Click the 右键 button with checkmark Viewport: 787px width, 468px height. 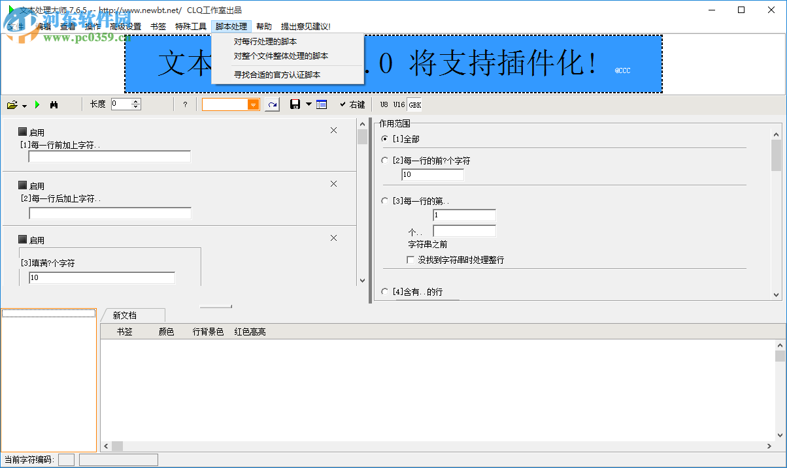coord(353,104)
